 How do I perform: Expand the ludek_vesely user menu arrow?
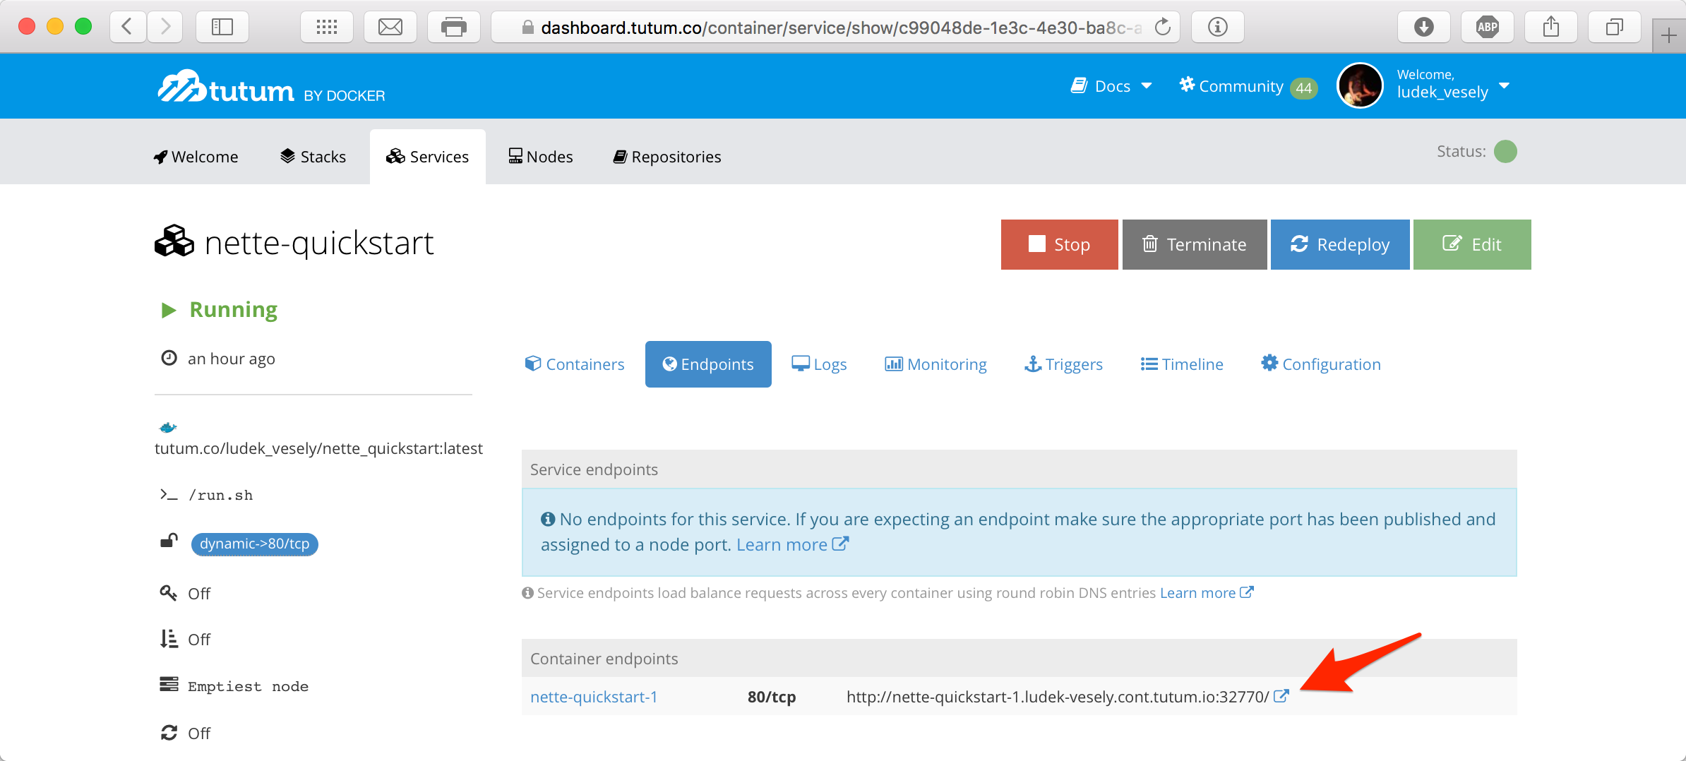(1504, 85)
